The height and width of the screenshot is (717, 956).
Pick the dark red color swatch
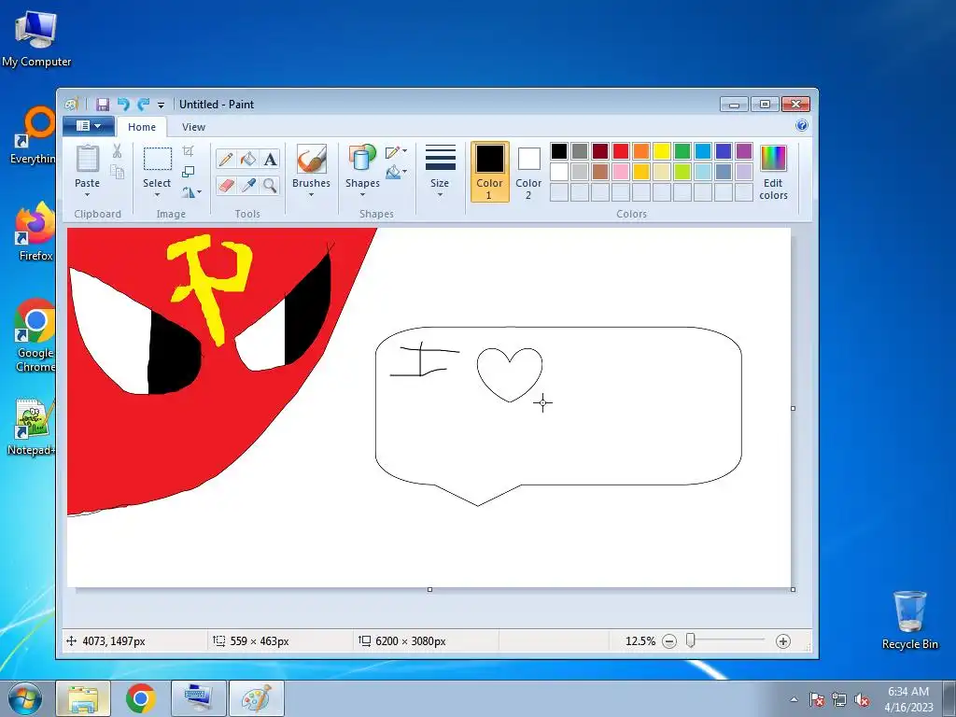[600, 150]
